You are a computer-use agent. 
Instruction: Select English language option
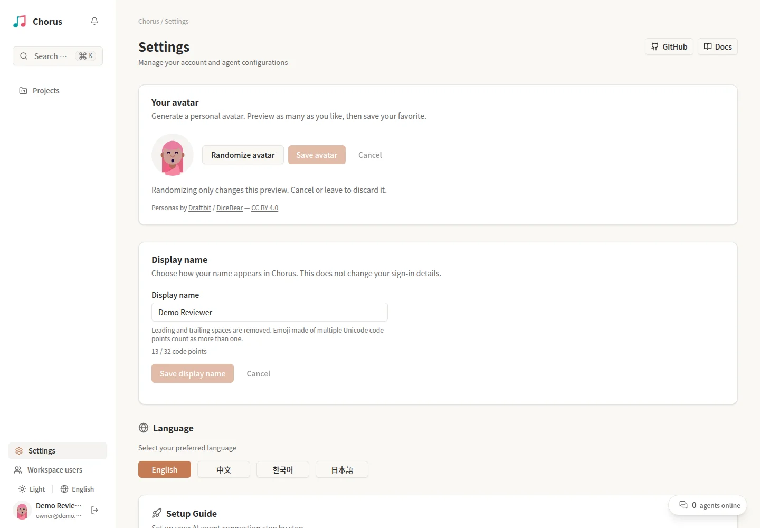(165, 469)
